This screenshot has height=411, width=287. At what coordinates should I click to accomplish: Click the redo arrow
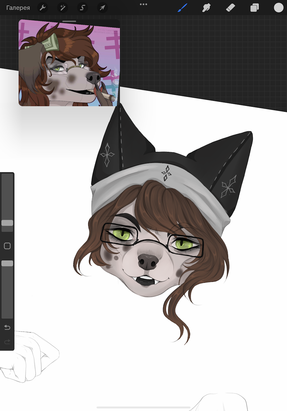pyautogui.click(x=7, y=342)
